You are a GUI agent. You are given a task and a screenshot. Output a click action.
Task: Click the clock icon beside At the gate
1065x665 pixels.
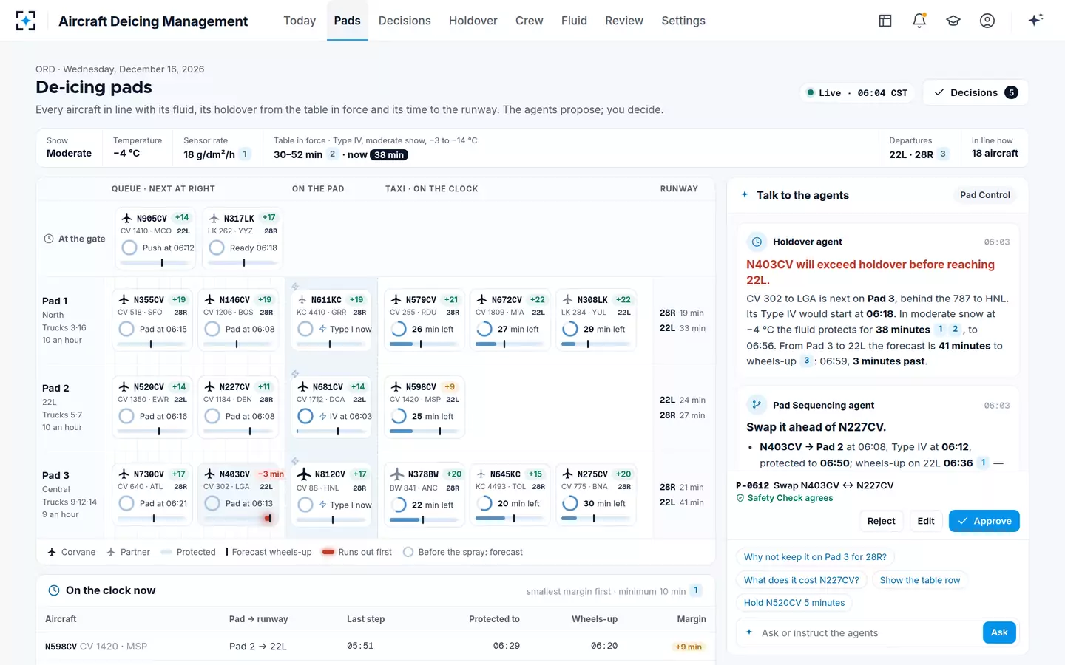point(49,239)
